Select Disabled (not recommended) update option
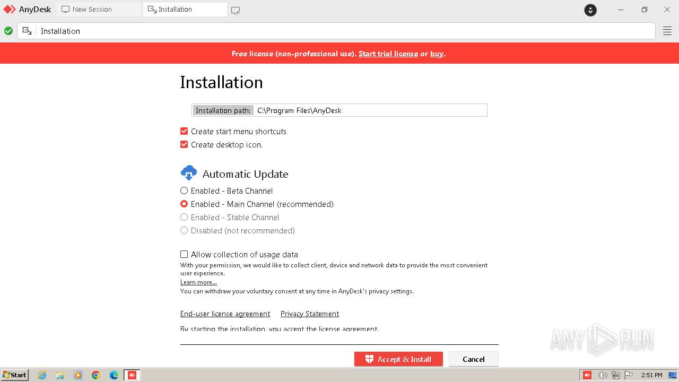 pyautogui.click(x=184, y=230)
